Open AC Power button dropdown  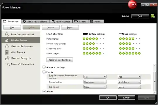[x=129, y=82]
